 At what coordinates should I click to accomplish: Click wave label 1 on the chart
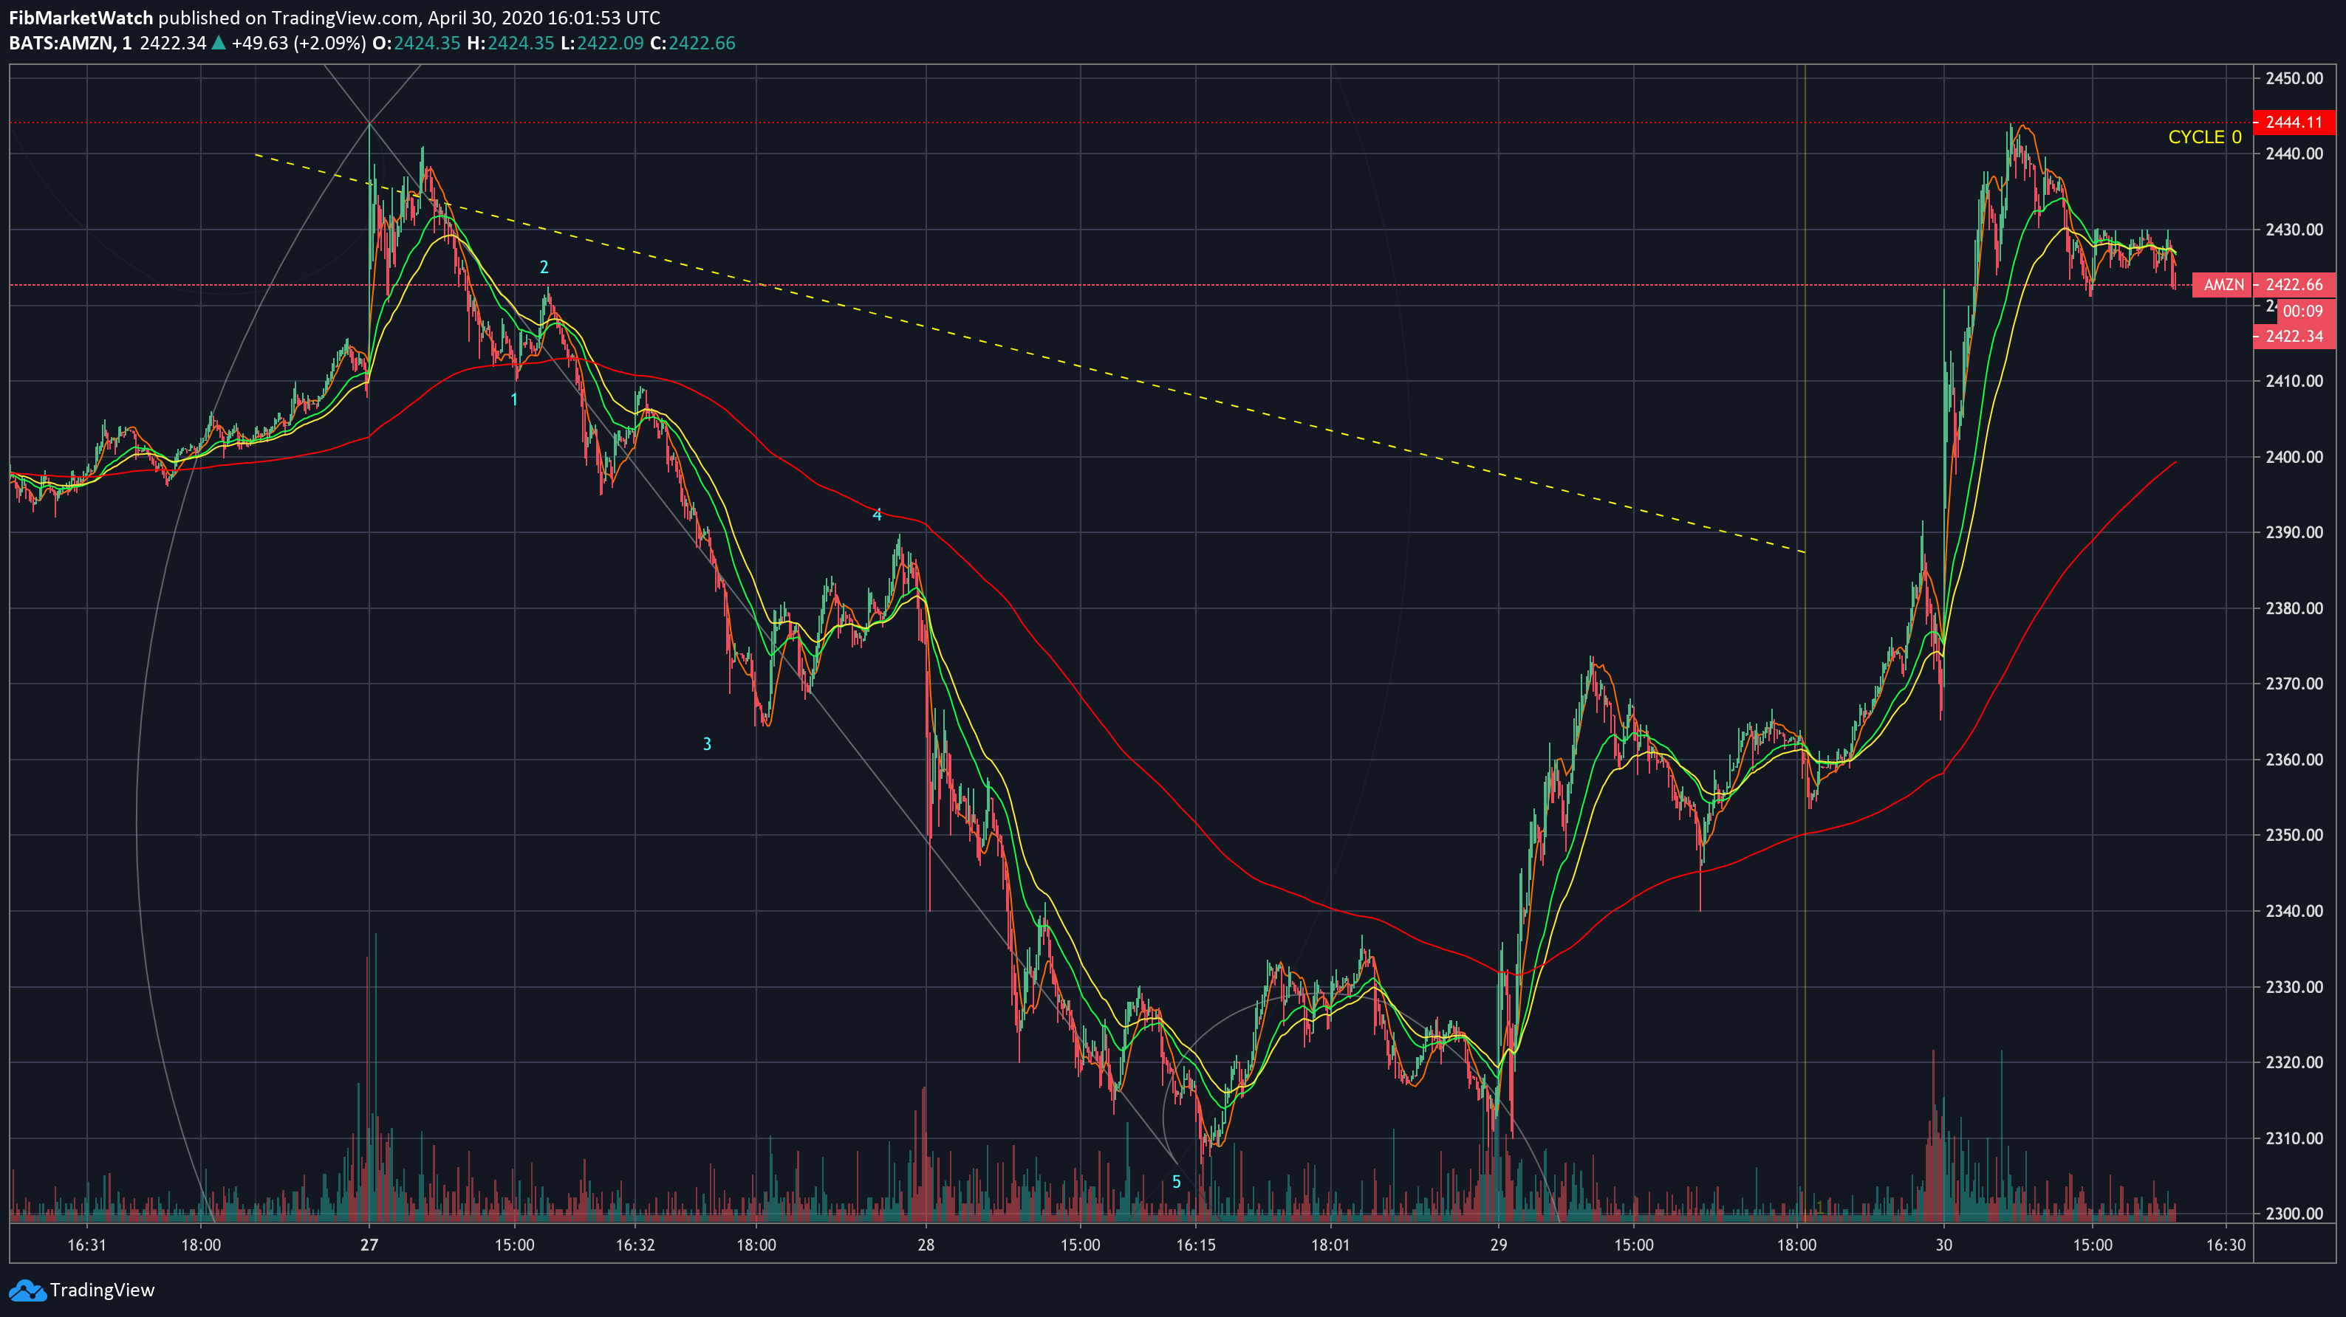pos(515,399)
